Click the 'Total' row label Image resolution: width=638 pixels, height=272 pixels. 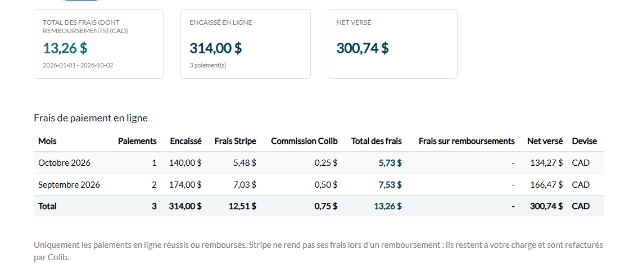(x=47, y=206)
